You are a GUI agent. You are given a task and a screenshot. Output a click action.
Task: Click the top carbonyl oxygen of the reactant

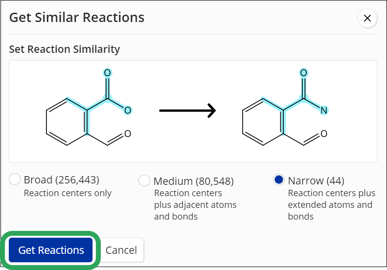(x=107, y=73)
